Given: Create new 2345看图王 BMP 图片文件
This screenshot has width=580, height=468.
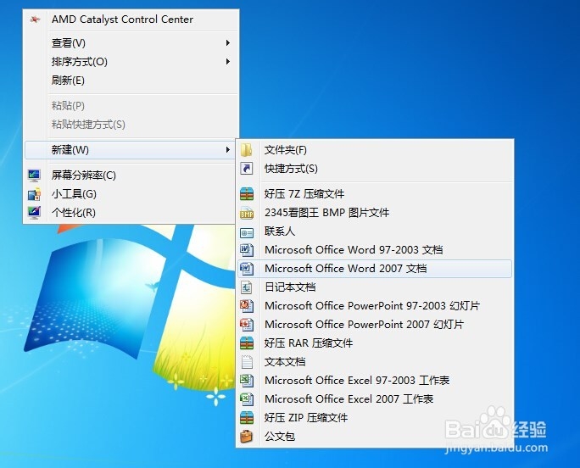Looking at the screenshot, I should coord(375,213).
